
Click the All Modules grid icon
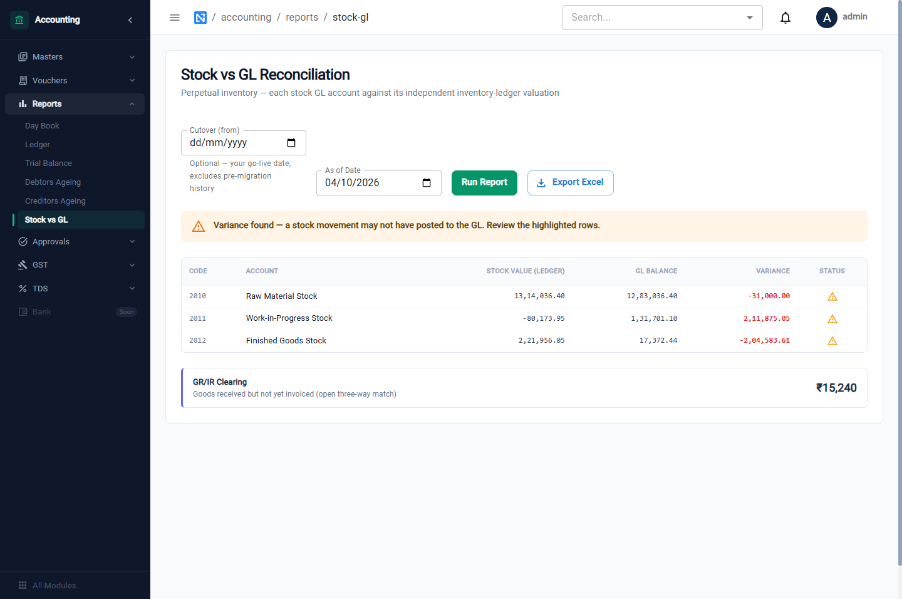pyautogui.click(x=23, y=585)
